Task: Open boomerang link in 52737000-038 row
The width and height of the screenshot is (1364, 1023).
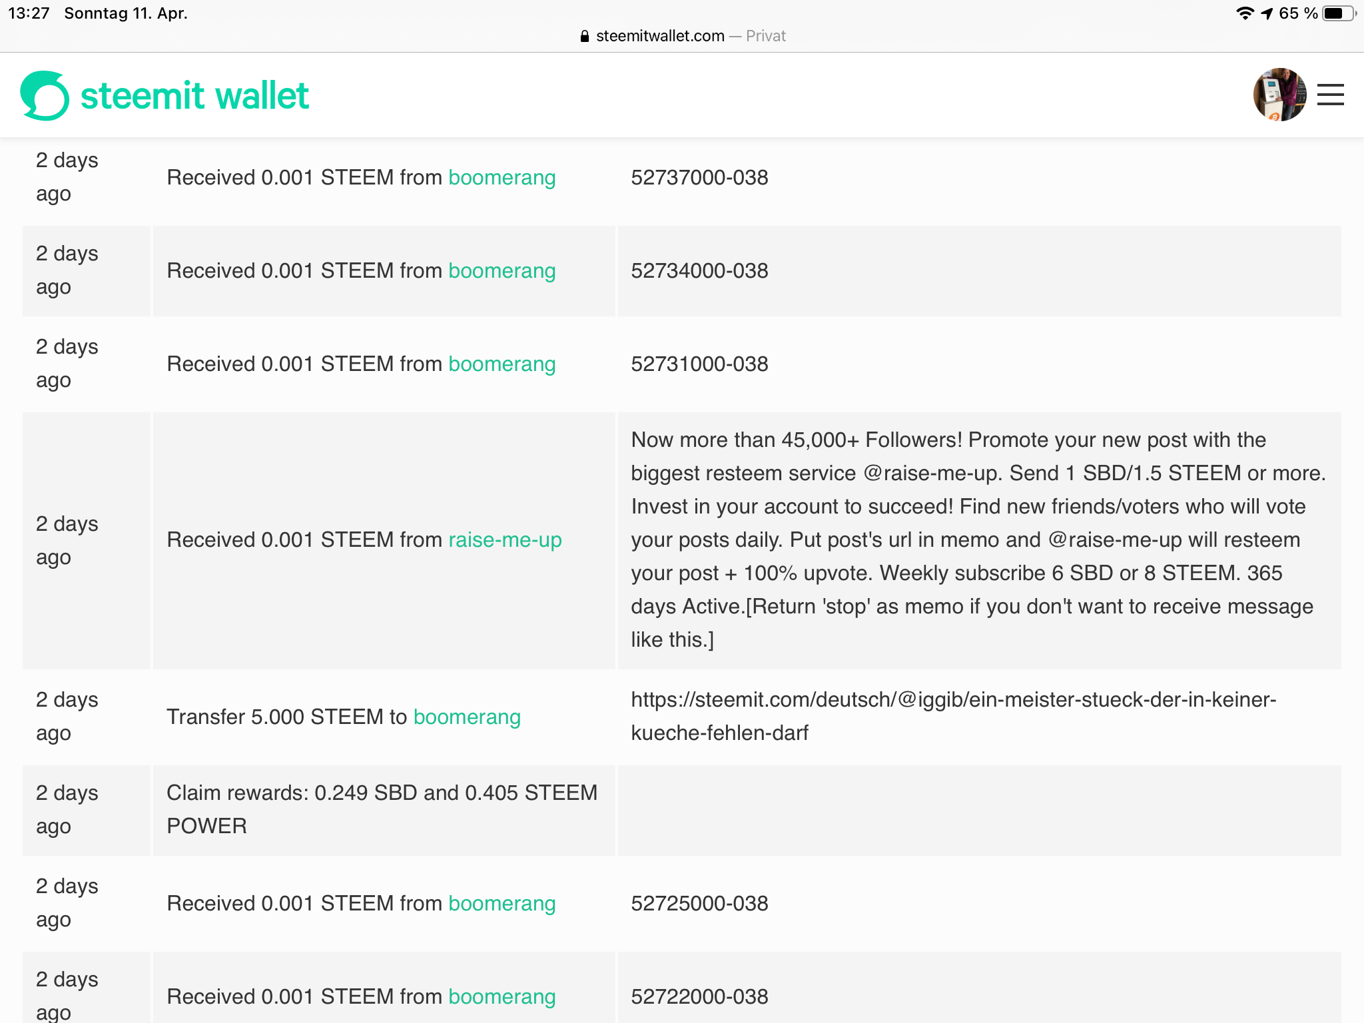Action: pos(502,178)
